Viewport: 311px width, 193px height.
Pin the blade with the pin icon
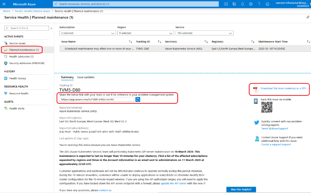pyautogui.click(x=307, y=17)
